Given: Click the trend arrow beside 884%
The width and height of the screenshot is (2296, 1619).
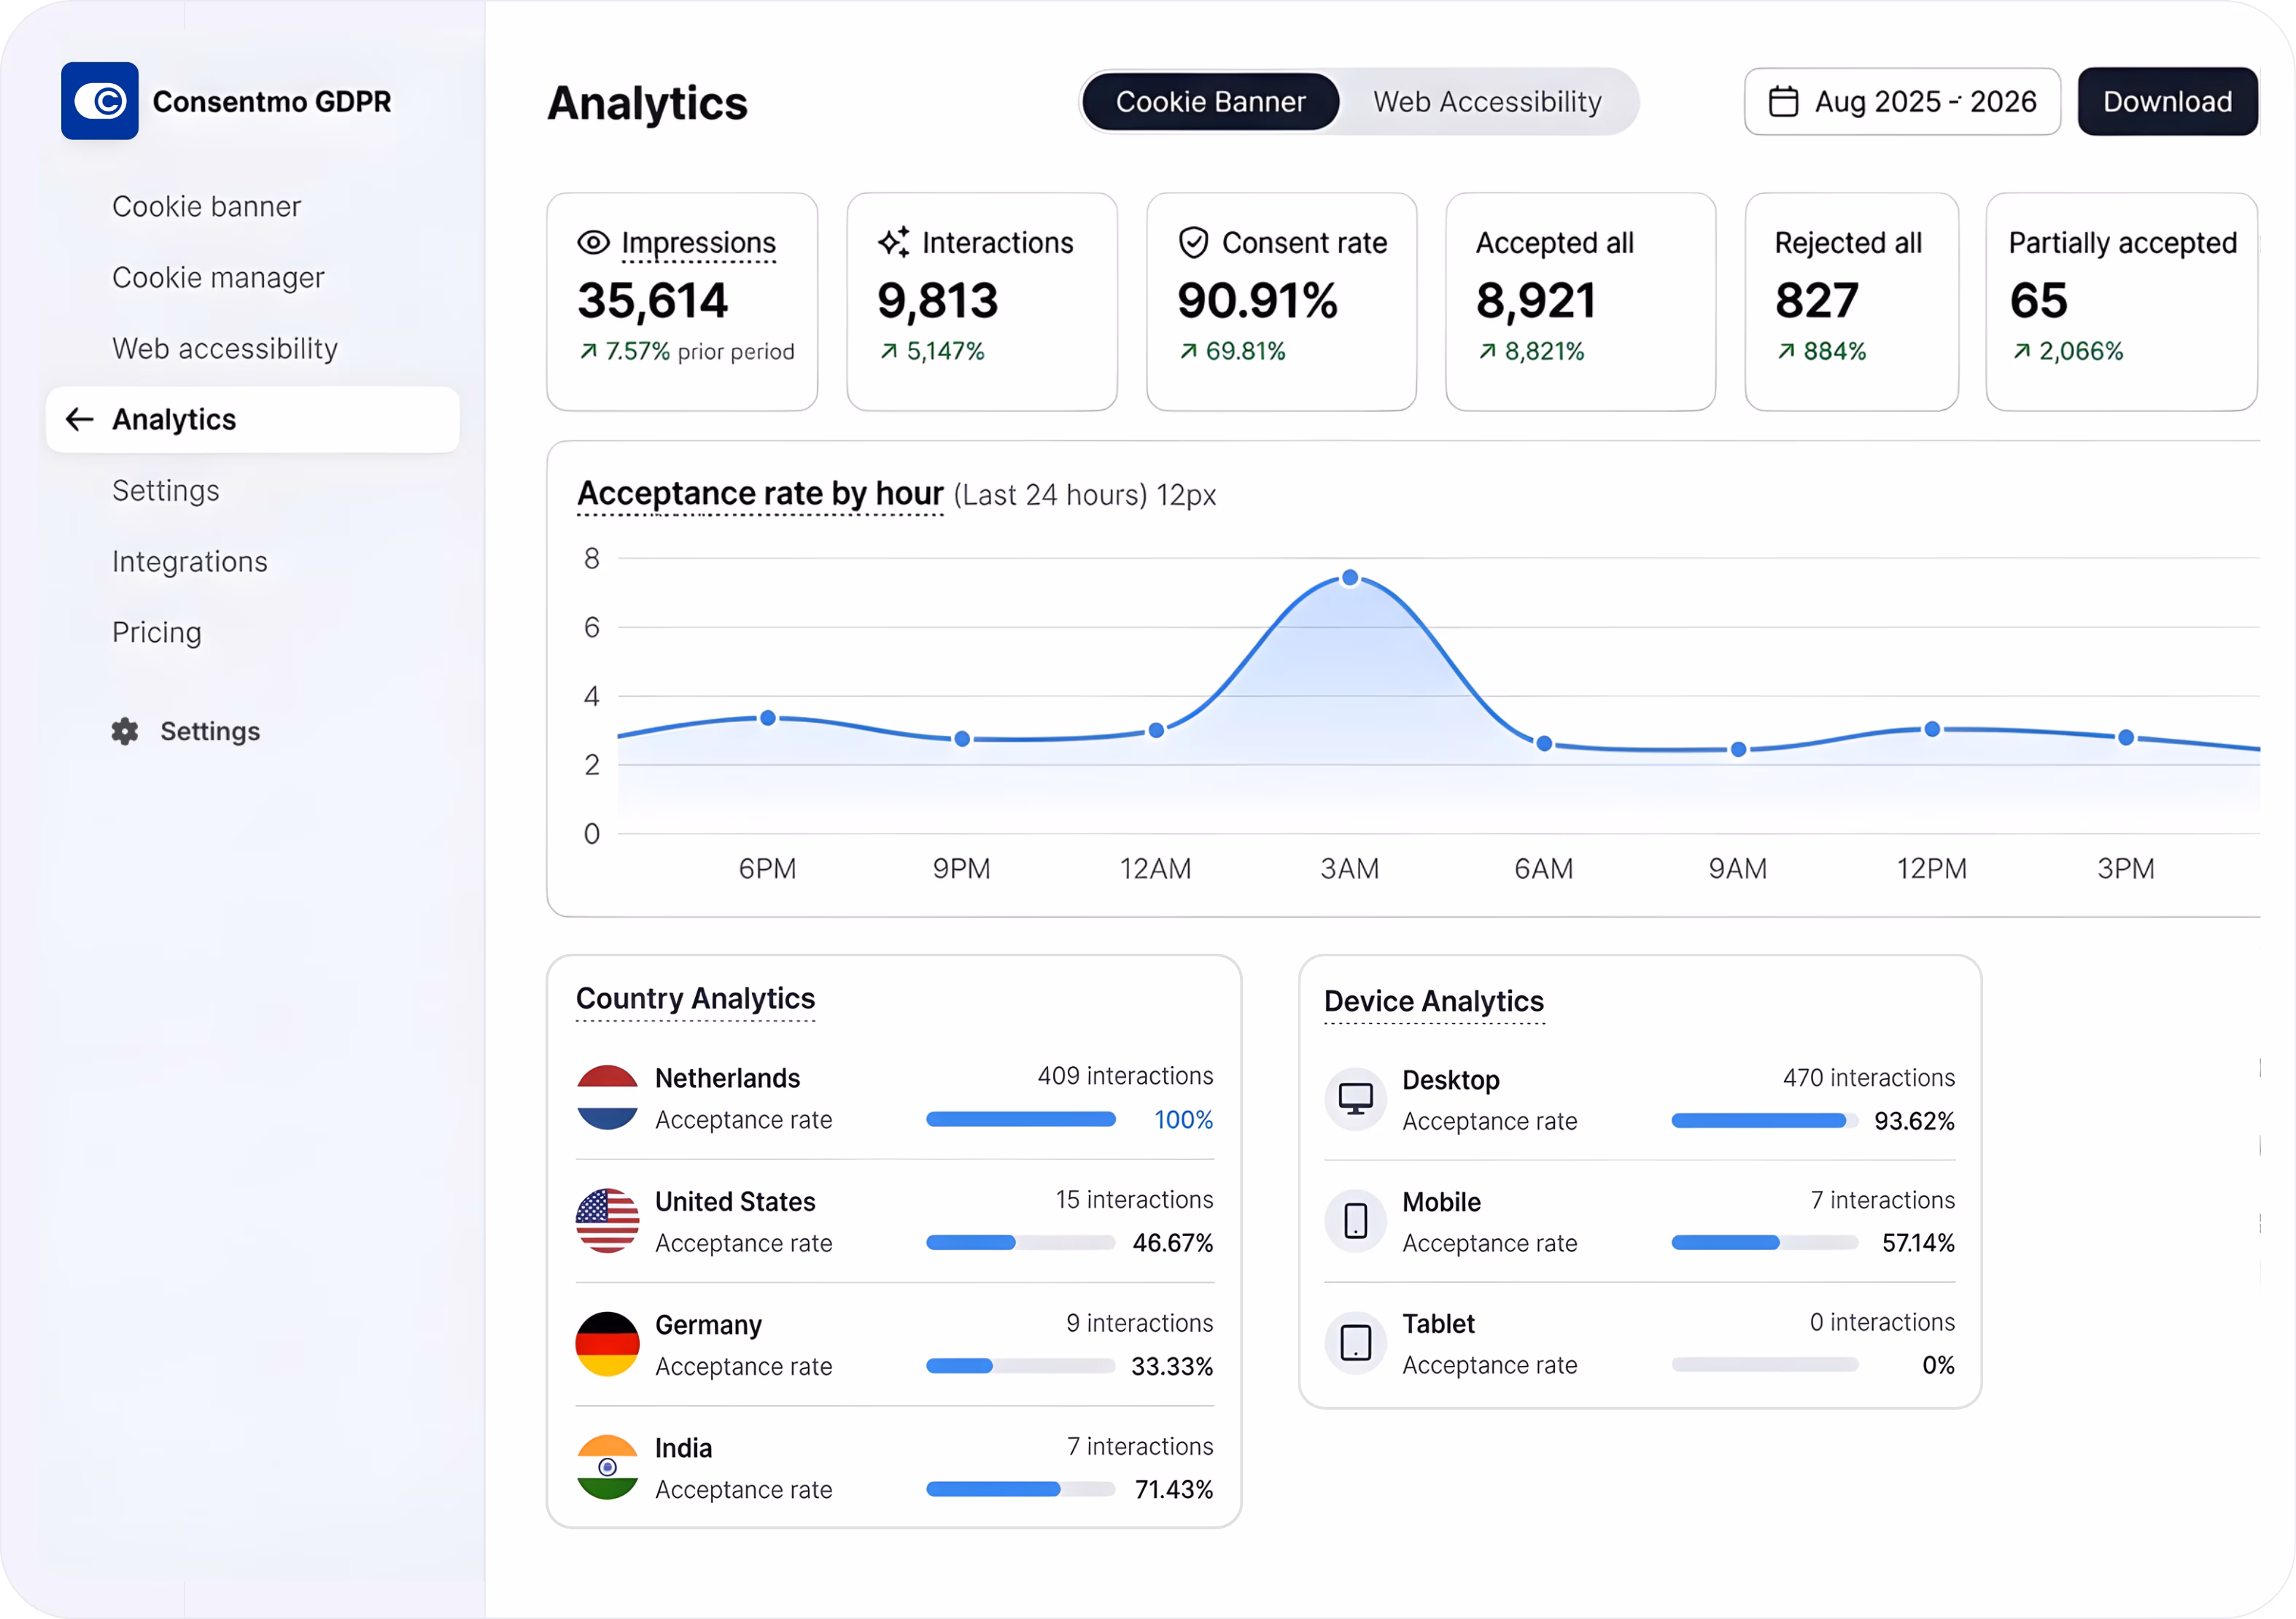Looking at the screenshot, I should (1786, 351).
